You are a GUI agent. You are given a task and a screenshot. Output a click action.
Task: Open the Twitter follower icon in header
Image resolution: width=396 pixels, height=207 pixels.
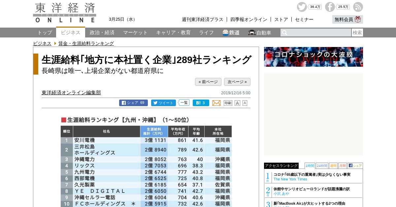302,7
